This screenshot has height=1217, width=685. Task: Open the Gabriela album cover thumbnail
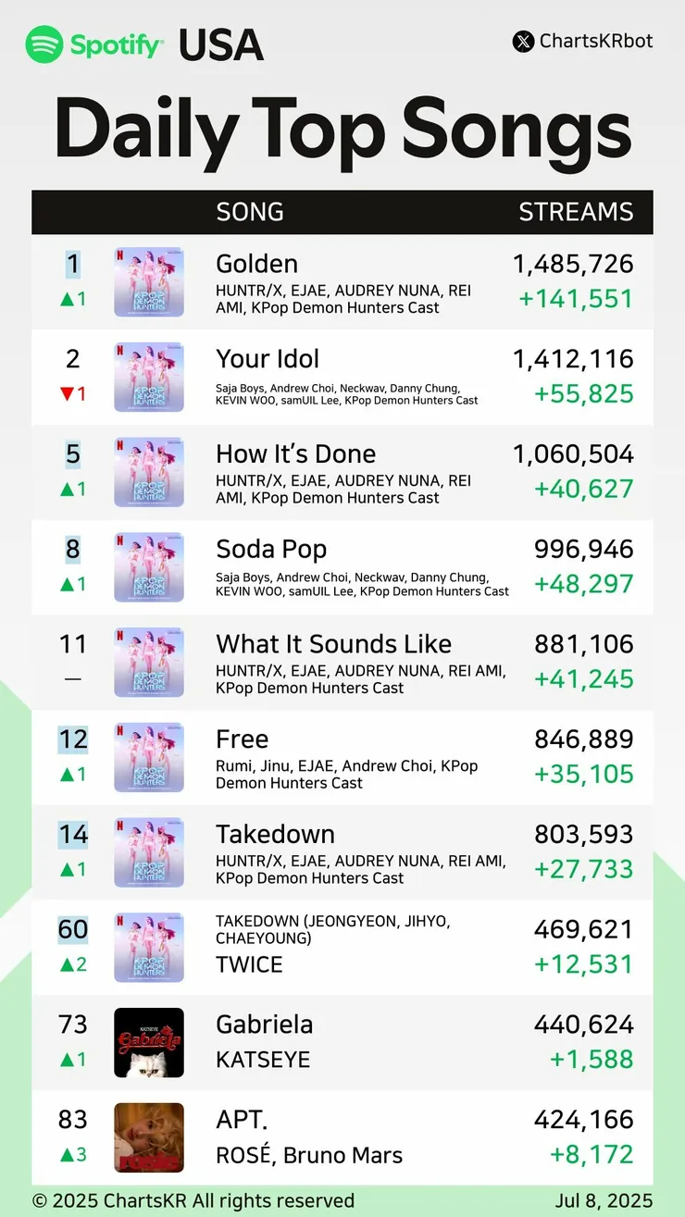(x=149, y=1042)
